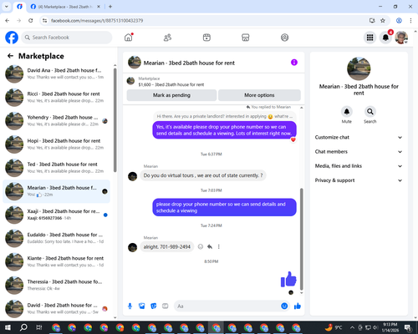Open the Ted conversation
This screenshot has height=334, width=418.
click(x=57, y=168)
